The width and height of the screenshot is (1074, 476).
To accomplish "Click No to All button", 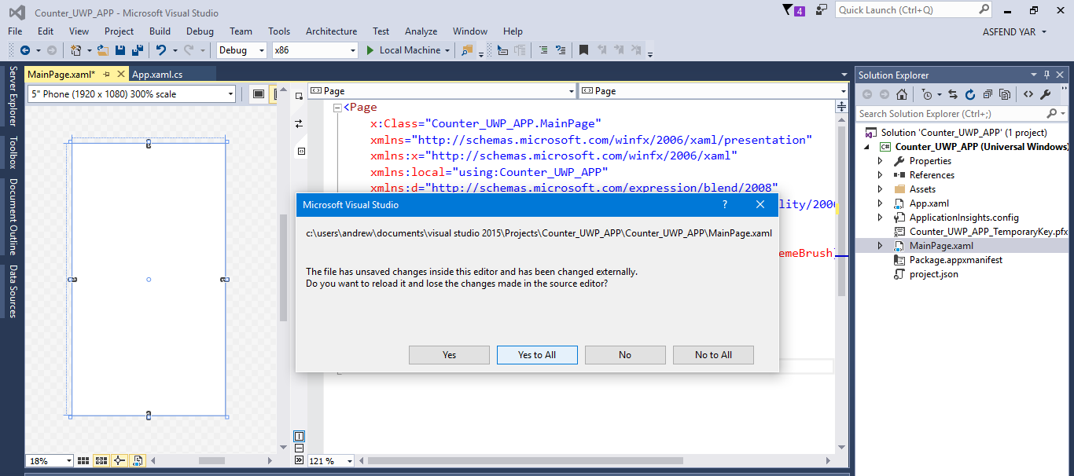I will pos(713,355).
